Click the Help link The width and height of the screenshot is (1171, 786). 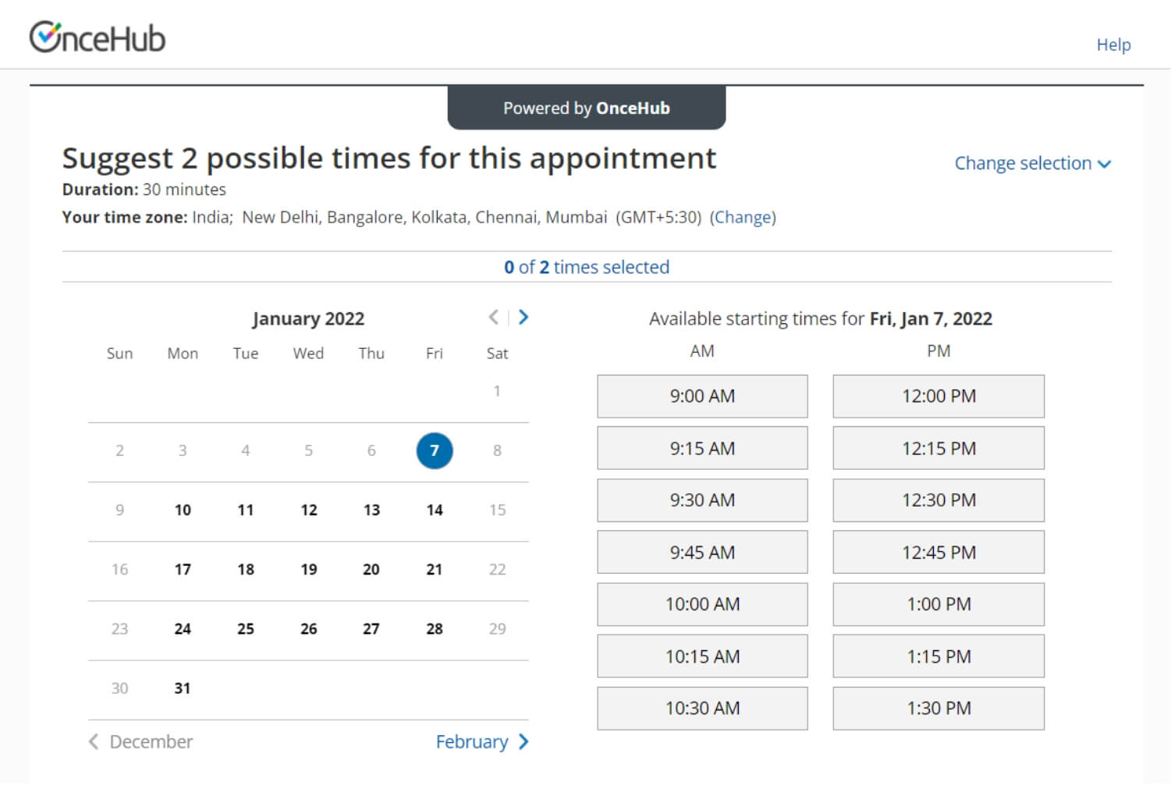coord(1113,44)
